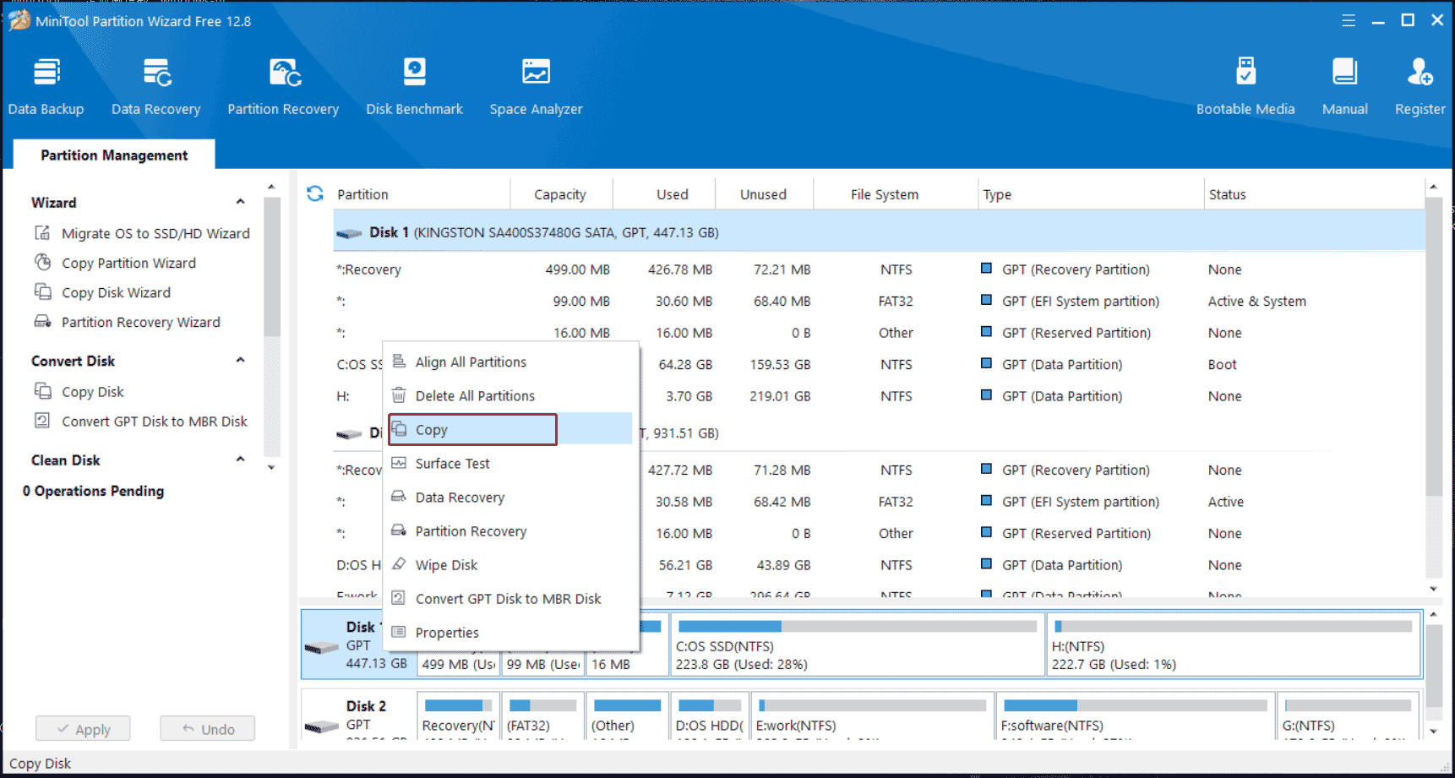The height and width of the screenshot is (778, 1455).
Task: Select Surface Test from context menu
Action: 510,463
